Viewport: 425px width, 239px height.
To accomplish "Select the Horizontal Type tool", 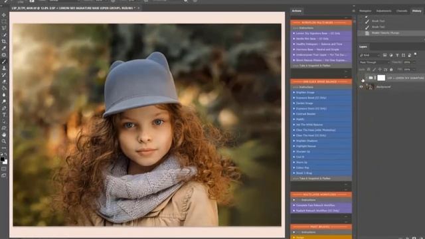I will (4, 115).
